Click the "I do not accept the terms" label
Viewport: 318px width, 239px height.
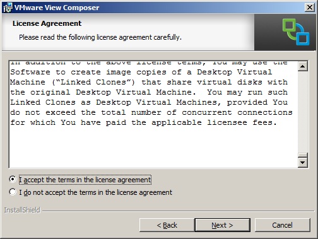[x=95, y=192]
